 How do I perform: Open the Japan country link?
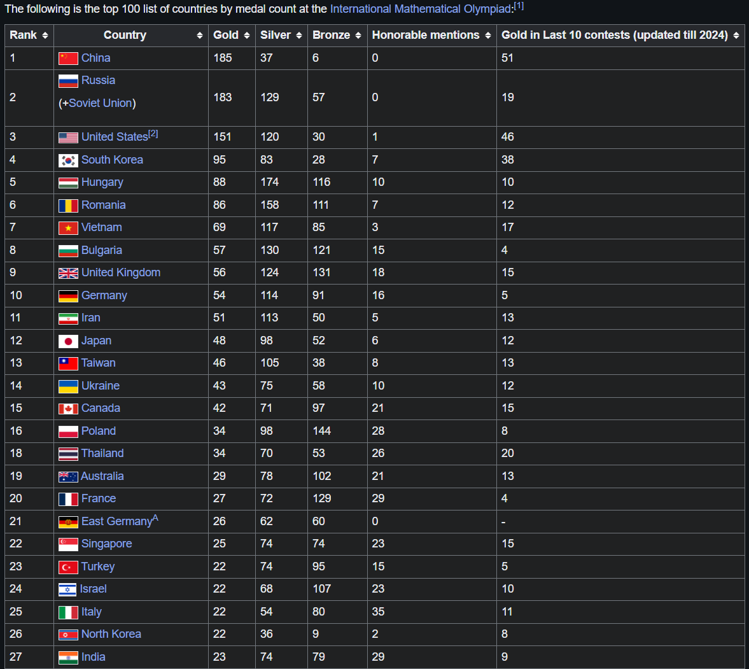[96, 341]
